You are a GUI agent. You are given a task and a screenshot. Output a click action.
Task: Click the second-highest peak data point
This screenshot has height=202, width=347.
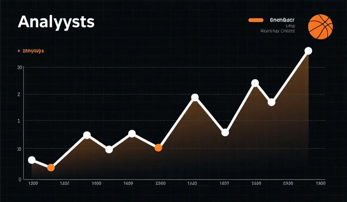tap(255, 83)
